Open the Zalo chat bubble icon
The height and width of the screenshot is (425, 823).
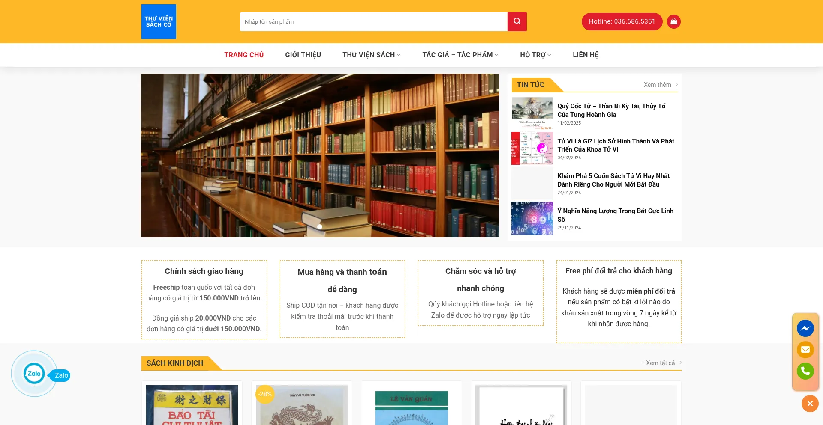34,373
